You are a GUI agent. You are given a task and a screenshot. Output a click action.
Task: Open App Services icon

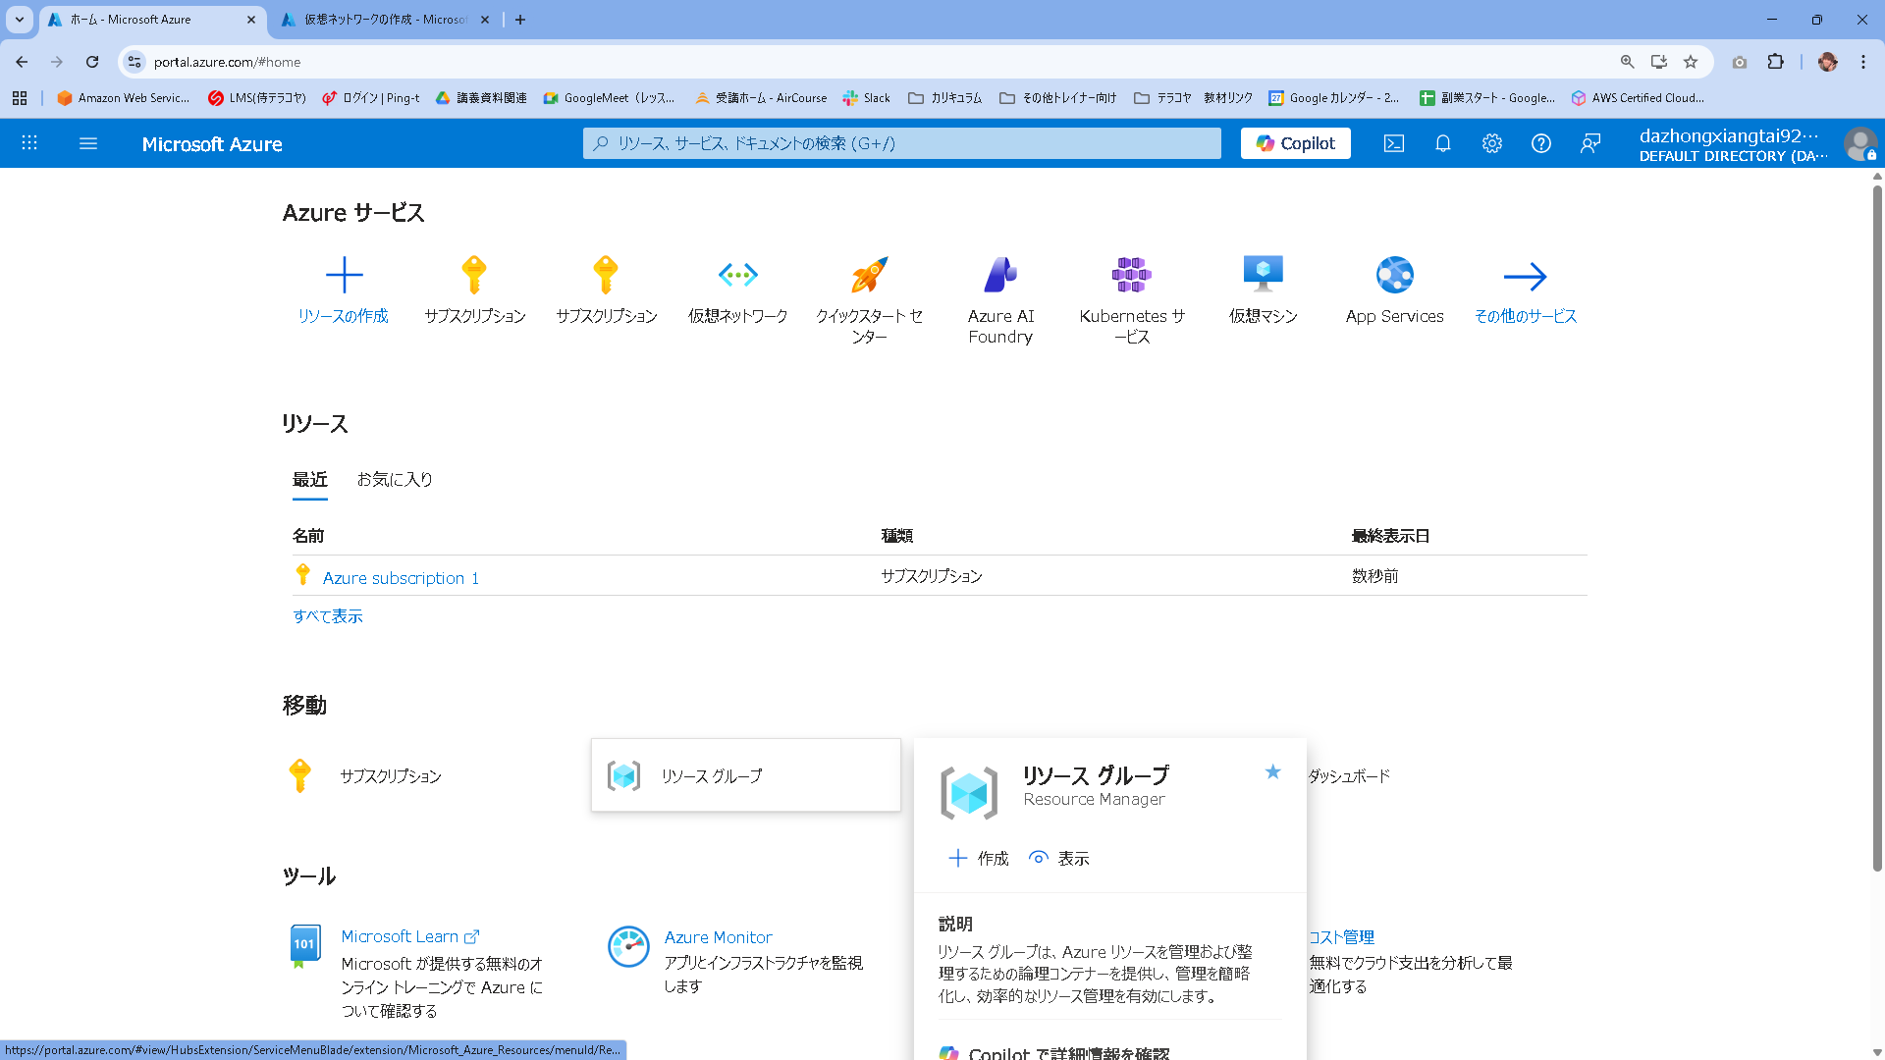[1394, 276]
